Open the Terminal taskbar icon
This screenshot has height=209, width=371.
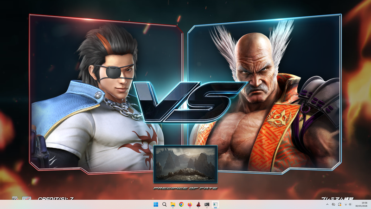[x=207, y=204]
